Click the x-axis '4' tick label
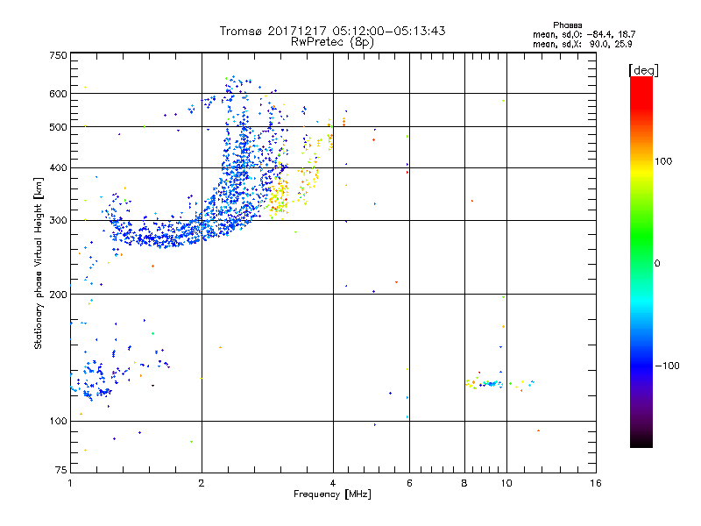Screen dimensions: 701x526 (x=333, y=483)
